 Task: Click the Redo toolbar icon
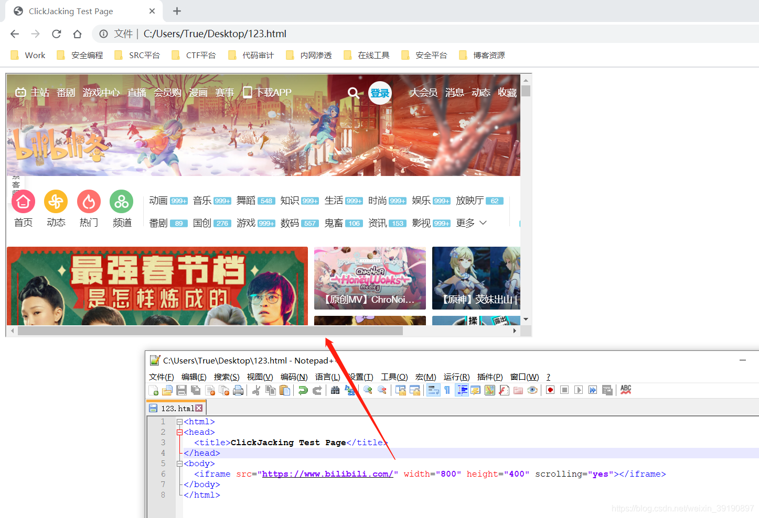317,390
